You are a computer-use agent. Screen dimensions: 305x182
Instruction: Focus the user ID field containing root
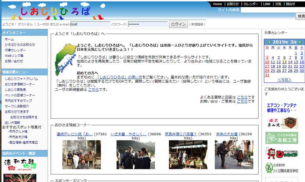90,24
